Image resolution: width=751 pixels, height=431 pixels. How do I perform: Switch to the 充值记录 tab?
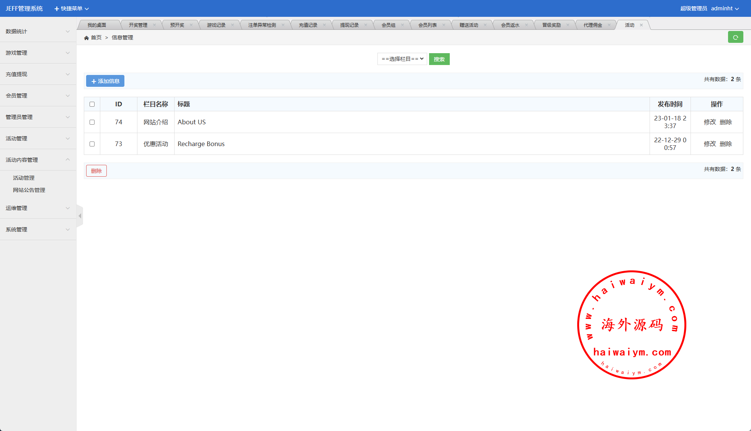tap(308, 25)
